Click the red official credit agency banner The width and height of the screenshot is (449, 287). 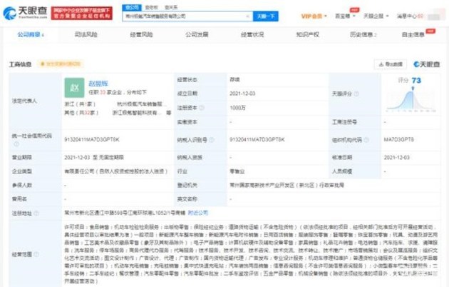point(82,13)
